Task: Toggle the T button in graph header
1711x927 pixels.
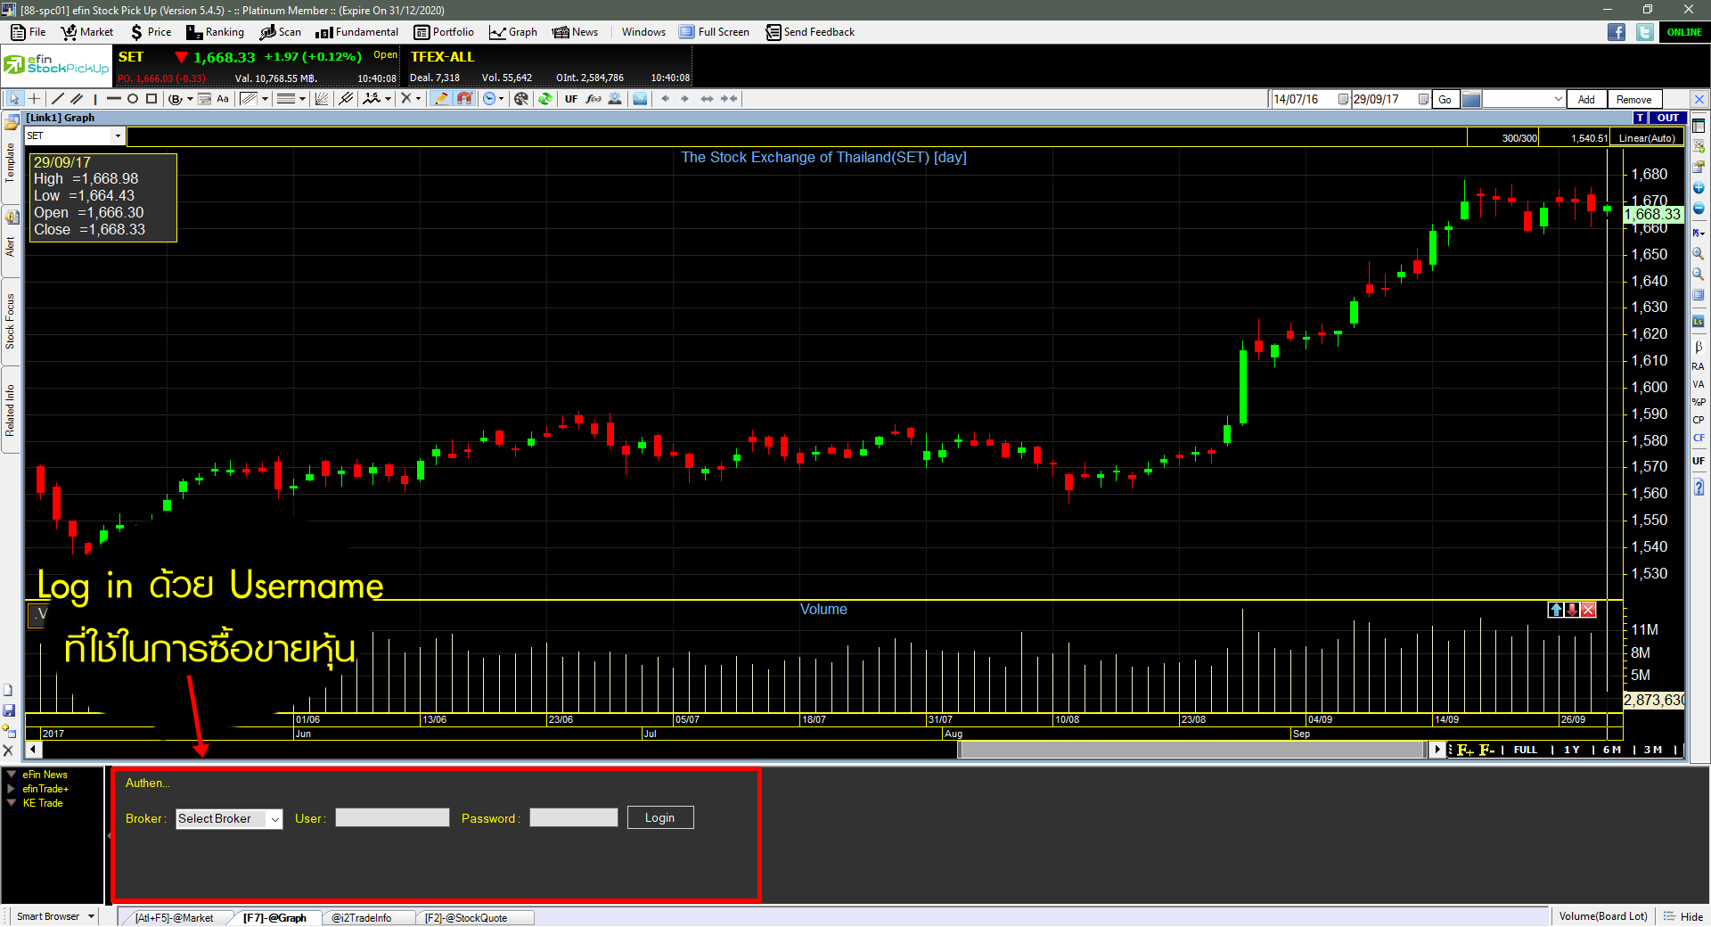Action: point(1640,118)
